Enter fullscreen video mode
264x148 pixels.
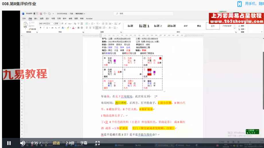click(97, 143)
